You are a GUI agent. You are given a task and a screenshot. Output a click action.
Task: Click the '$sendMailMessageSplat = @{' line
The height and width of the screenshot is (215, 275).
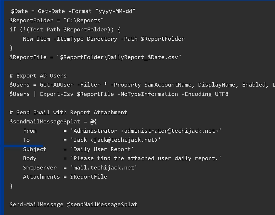coord(53,122)
